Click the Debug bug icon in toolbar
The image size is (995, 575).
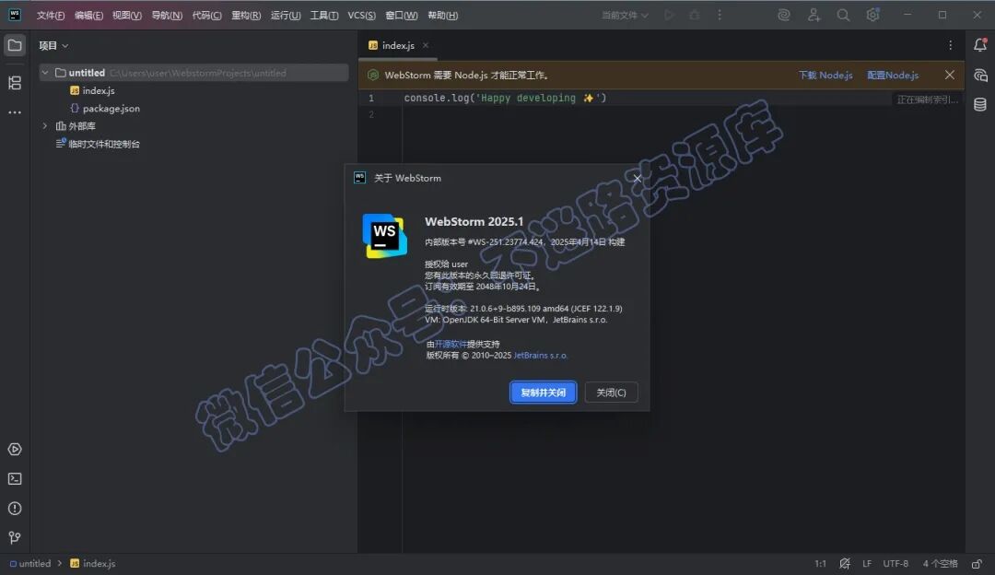coord(695,15)
